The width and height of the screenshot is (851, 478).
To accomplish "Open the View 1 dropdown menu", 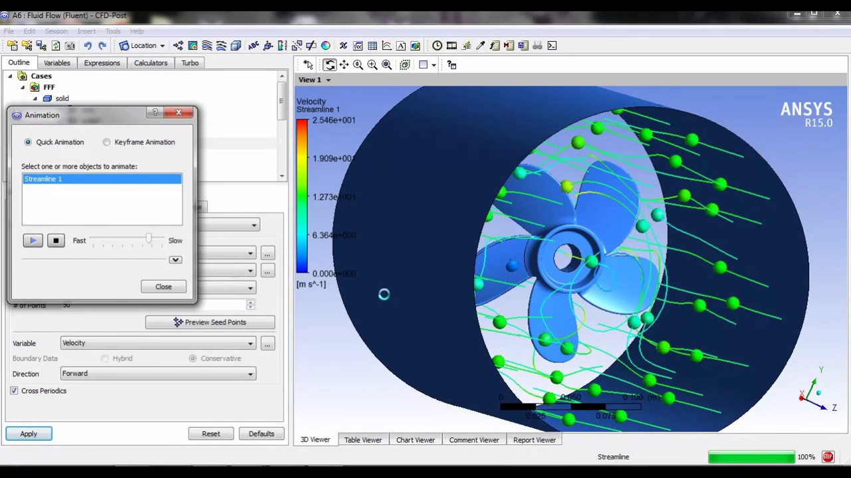I will 314,80.
